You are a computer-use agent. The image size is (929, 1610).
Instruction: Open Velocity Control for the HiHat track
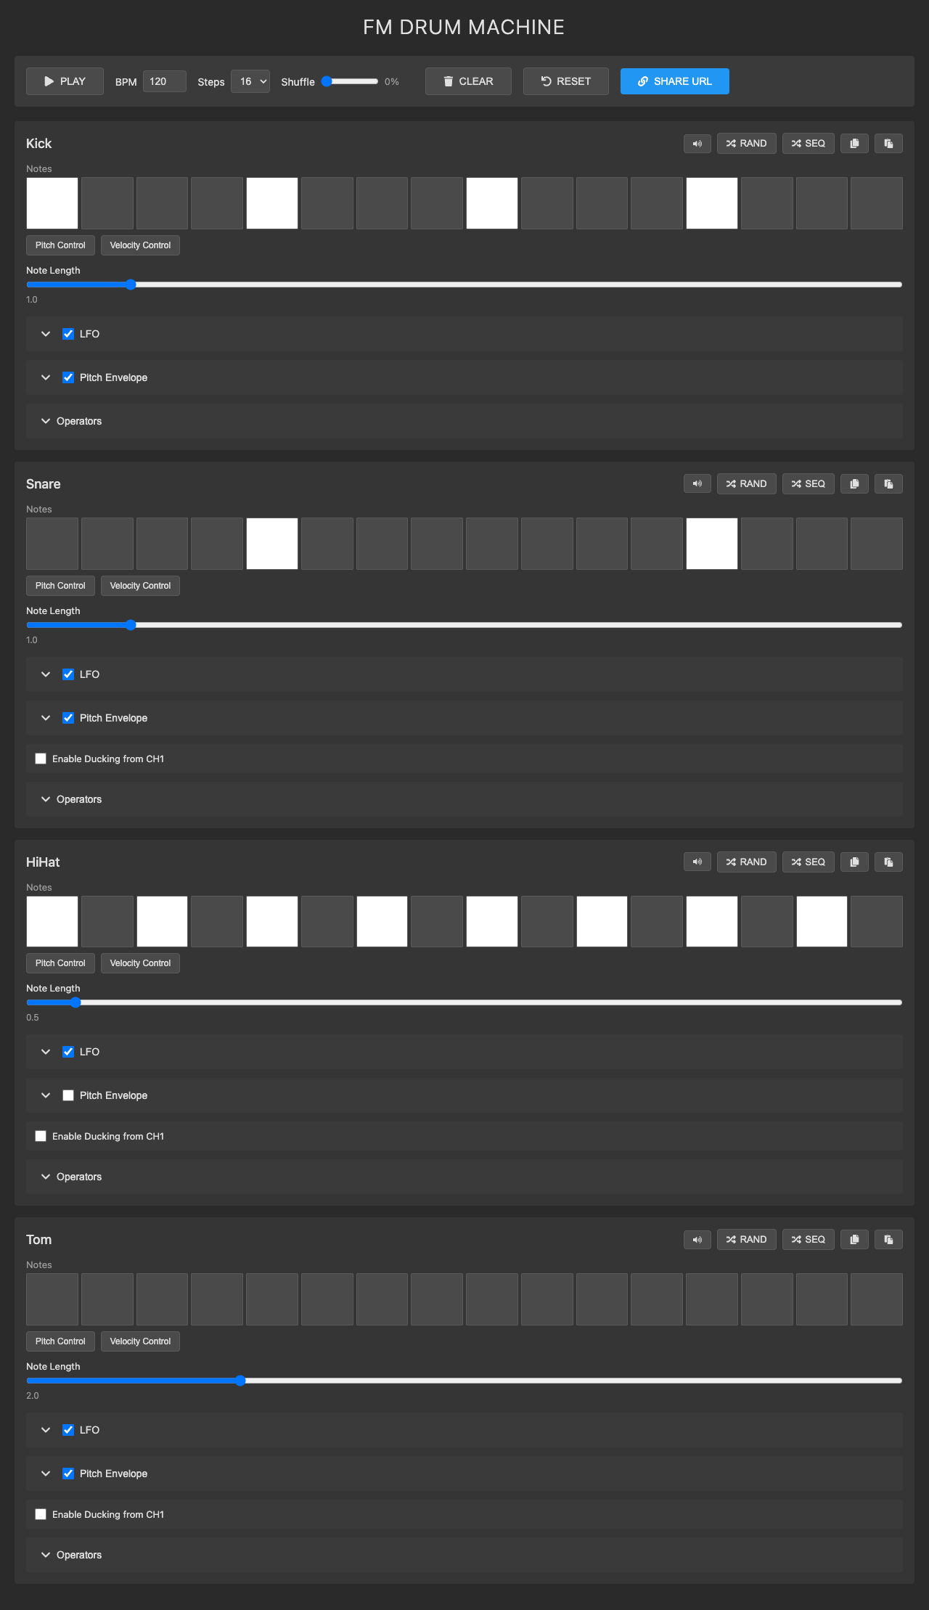pos(140,963)
